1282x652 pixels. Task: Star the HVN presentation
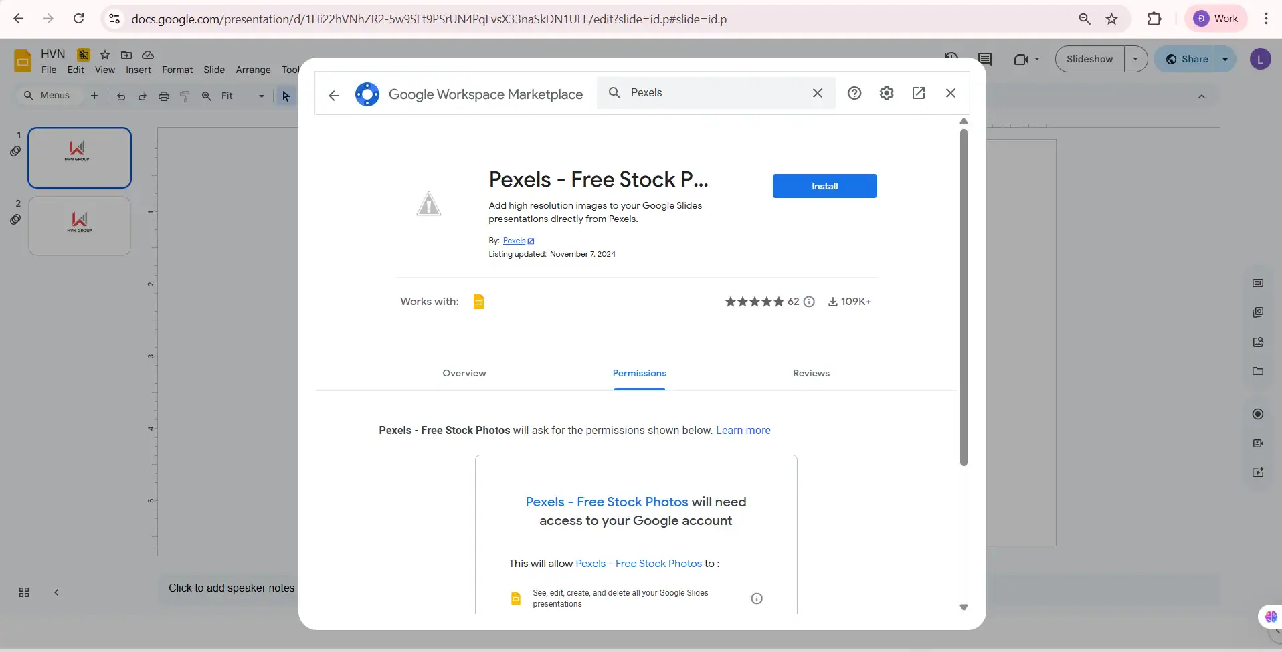click(x=105, y=55)
